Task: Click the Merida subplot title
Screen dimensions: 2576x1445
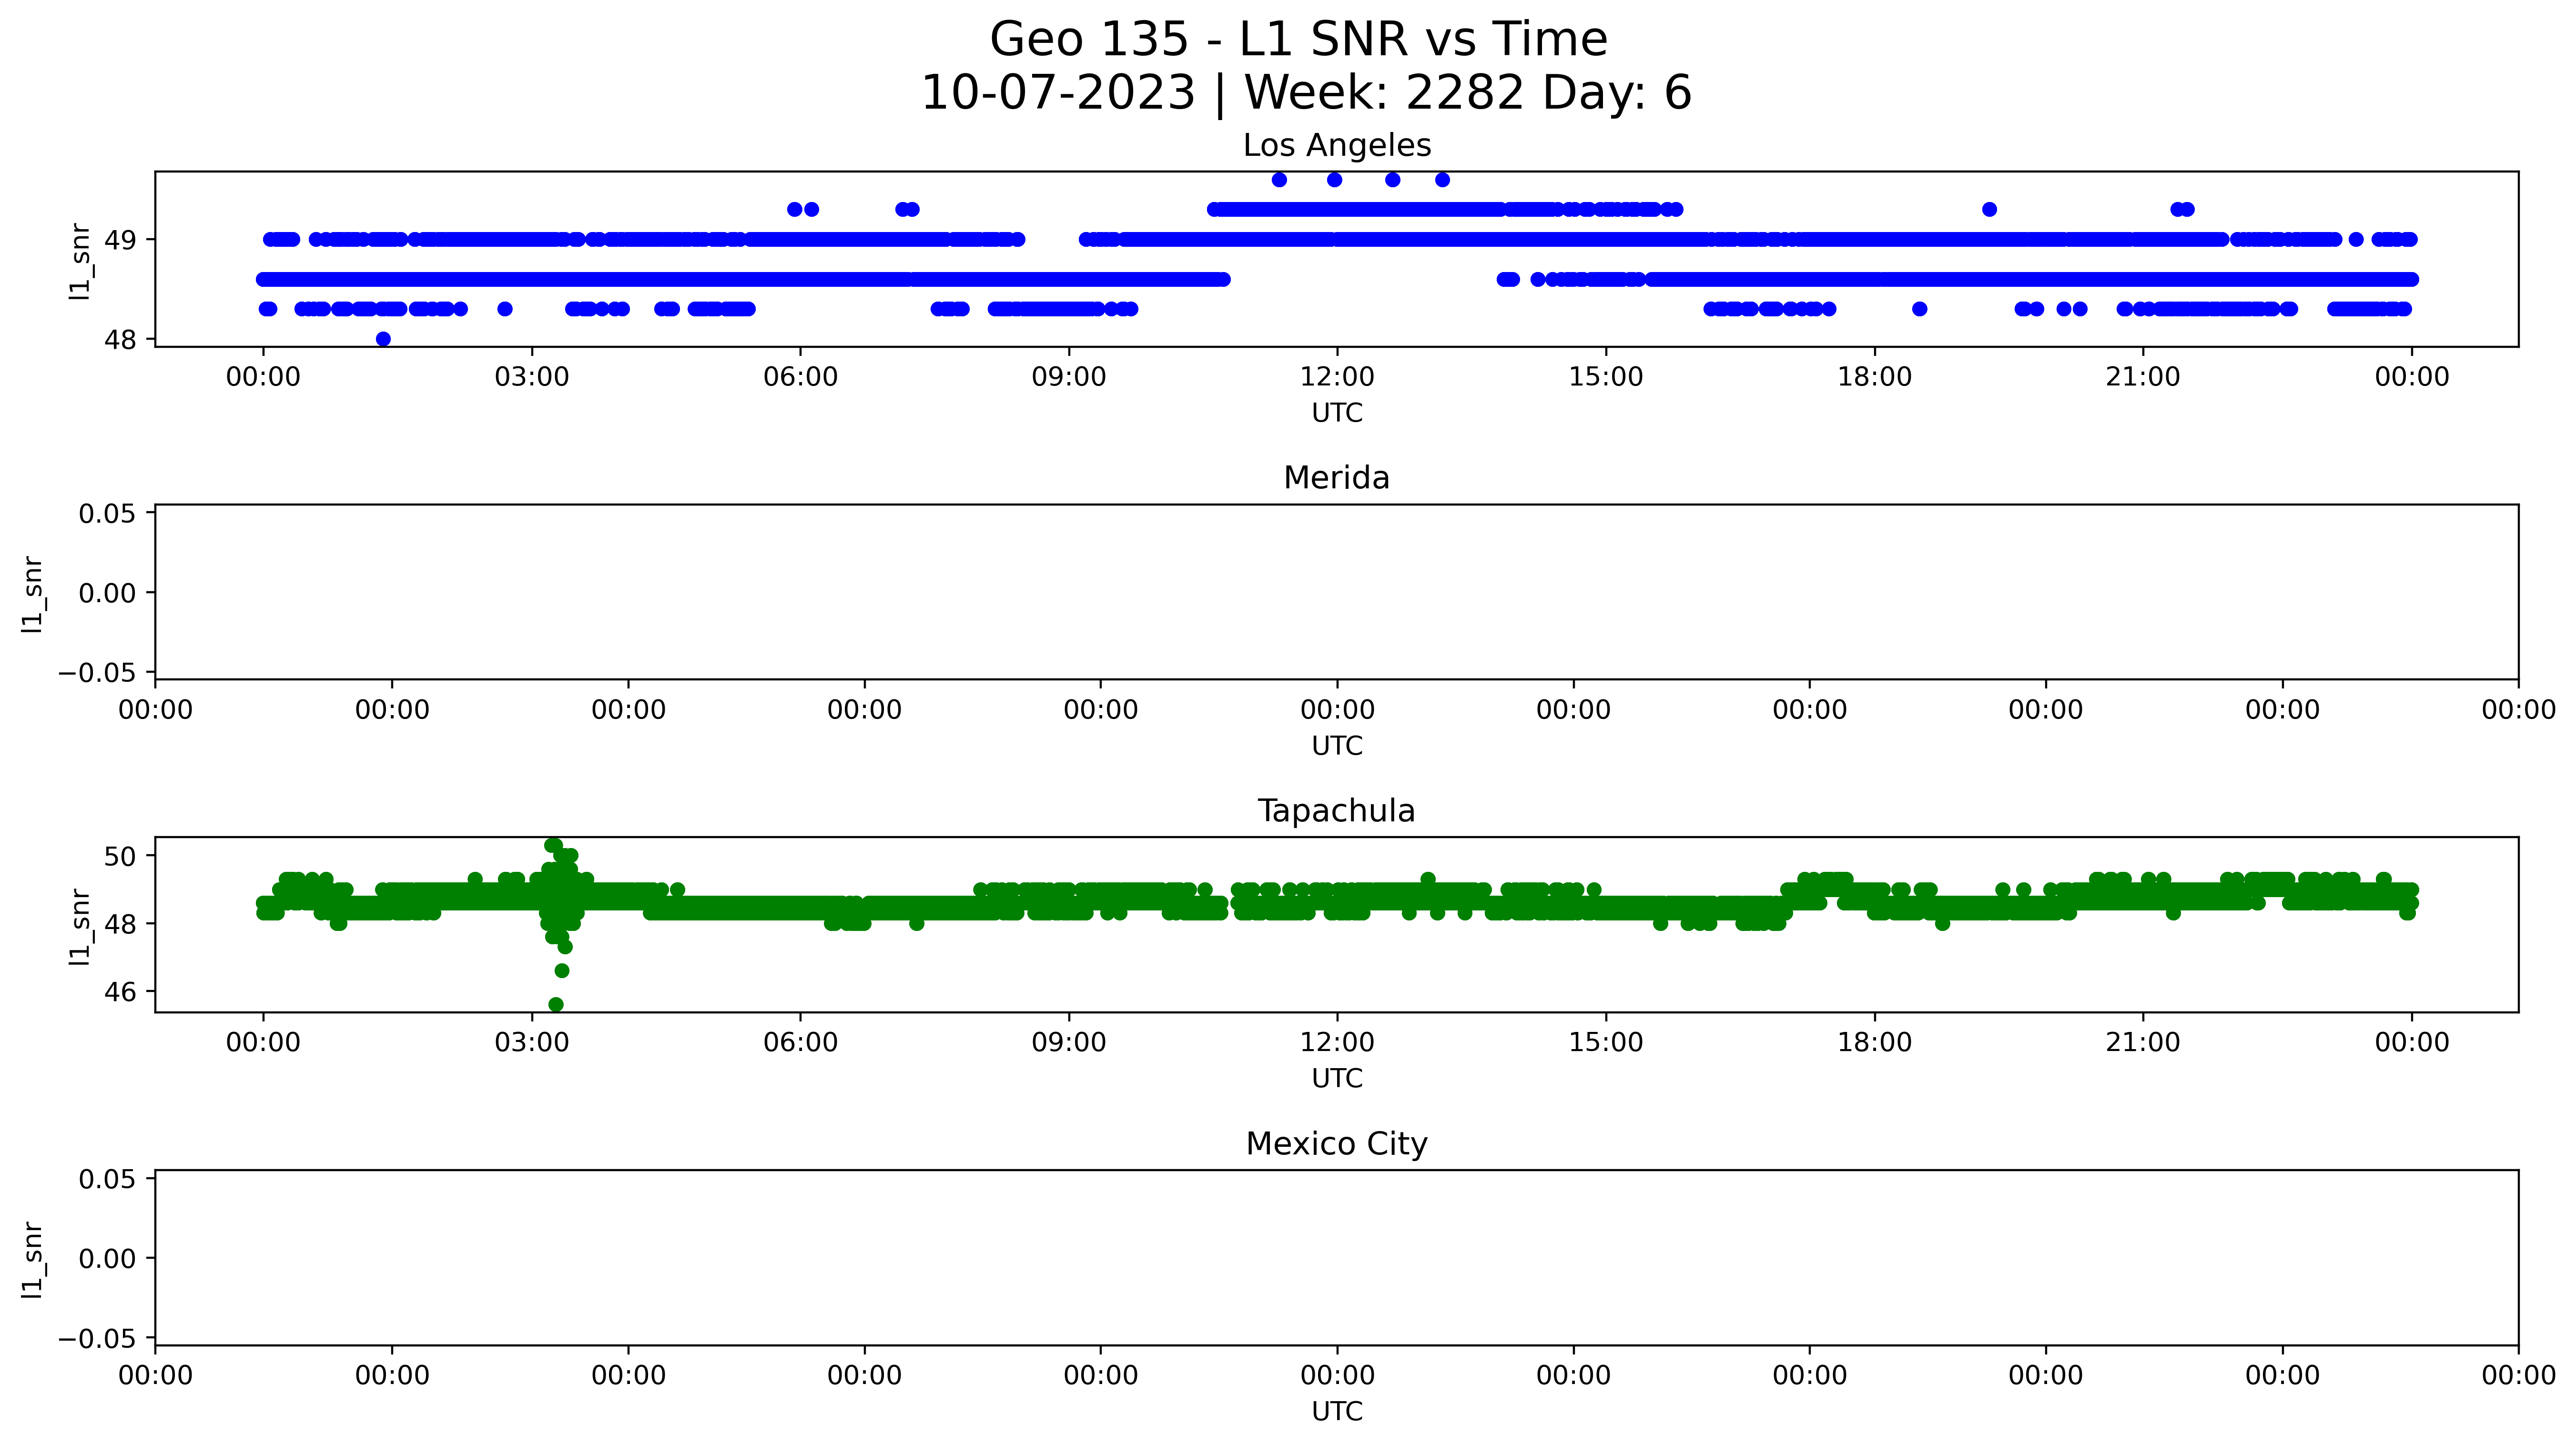Action: (1336, 478)
